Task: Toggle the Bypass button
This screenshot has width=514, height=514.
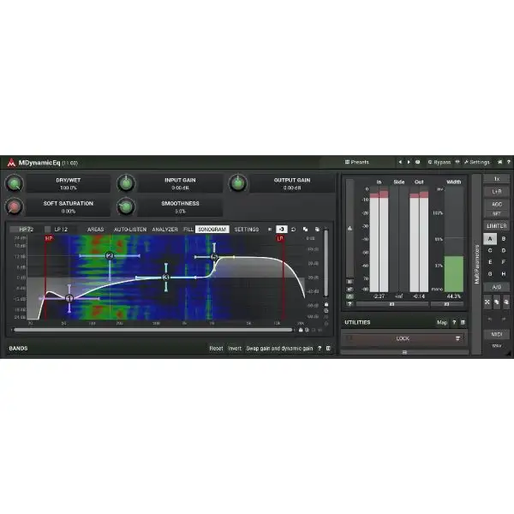Action: click(439, 161)
